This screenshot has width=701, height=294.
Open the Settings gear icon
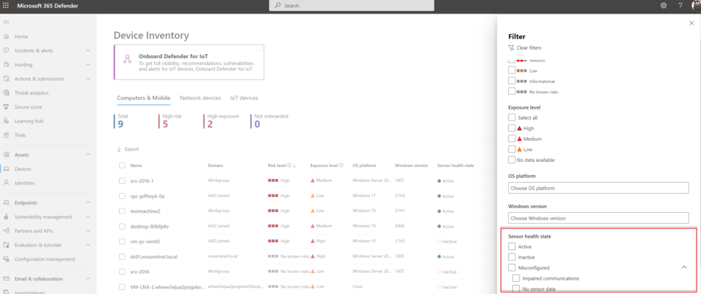(663, 5)
